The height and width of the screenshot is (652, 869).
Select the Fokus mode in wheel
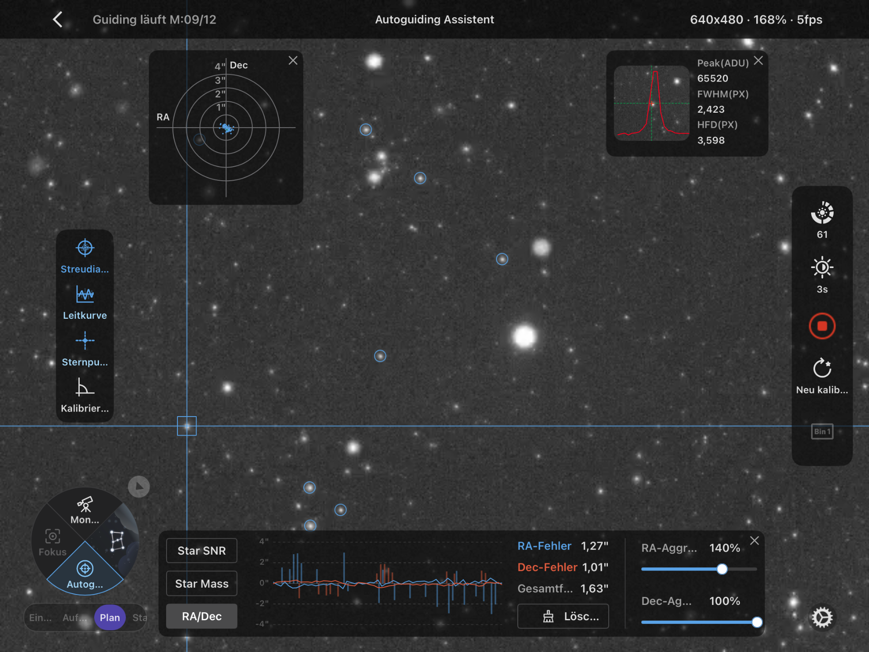click(53, 542)
